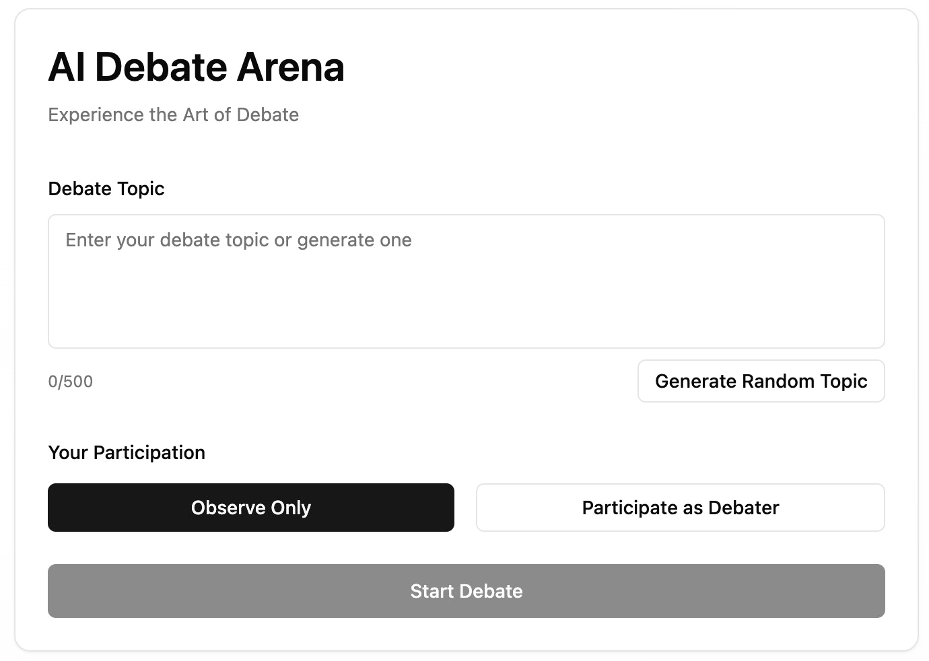Click the Experience the Art of Debate subtitle
This screenshot has height=661, width=929.
coord(173,114)
